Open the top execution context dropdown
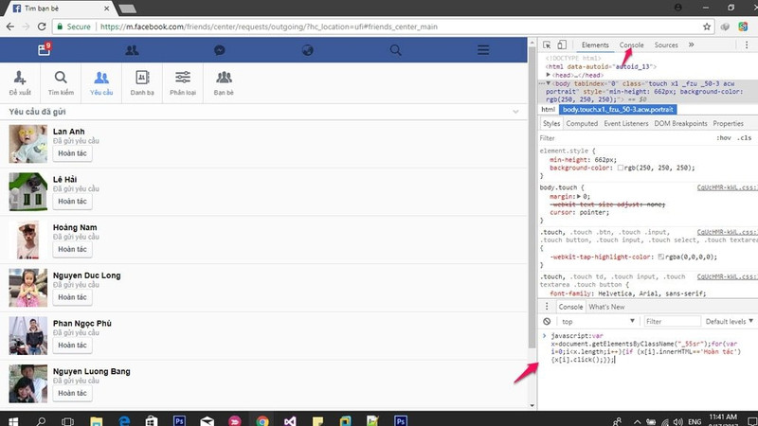 click(x=598, y=322)
